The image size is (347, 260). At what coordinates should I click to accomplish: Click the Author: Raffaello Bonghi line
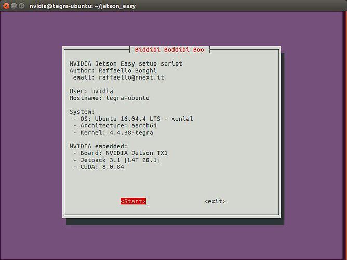(113, 70)
